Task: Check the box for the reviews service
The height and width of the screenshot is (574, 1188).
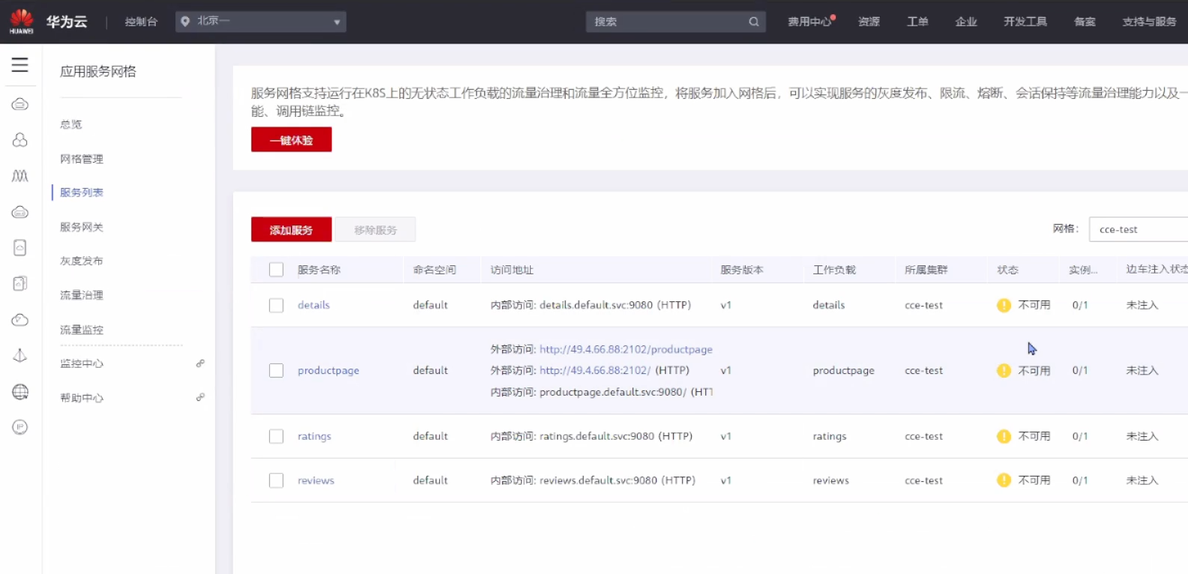Action: 277,480
